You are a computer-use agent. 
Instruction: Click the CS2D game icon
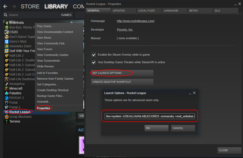7,32
